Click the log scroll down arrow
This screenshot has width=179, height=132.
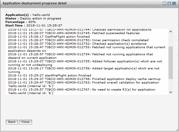(x=171, y=92)
